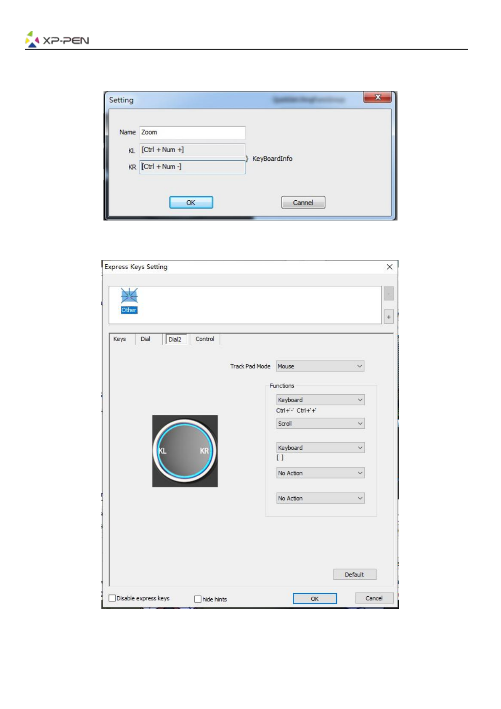Enable the Disable express keys checkbox
The image size is (501, 709).
tap(112, 598)
